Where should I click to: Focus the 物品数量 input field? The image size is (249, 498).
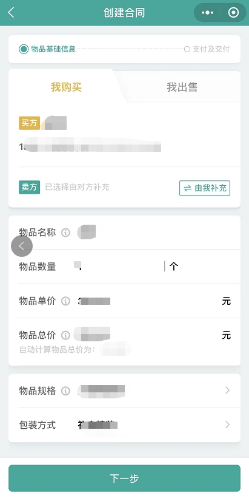pos(119,267)
